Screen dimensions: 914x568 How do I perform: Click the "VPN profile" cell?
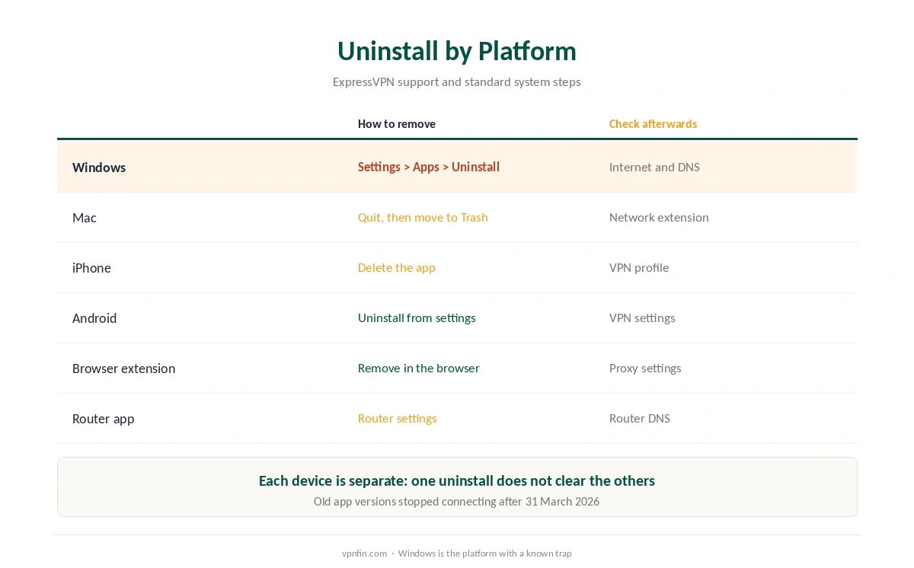[639, 268]
